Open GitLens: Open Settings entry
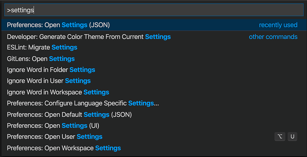Screen dimensions: 307x157 154,59
